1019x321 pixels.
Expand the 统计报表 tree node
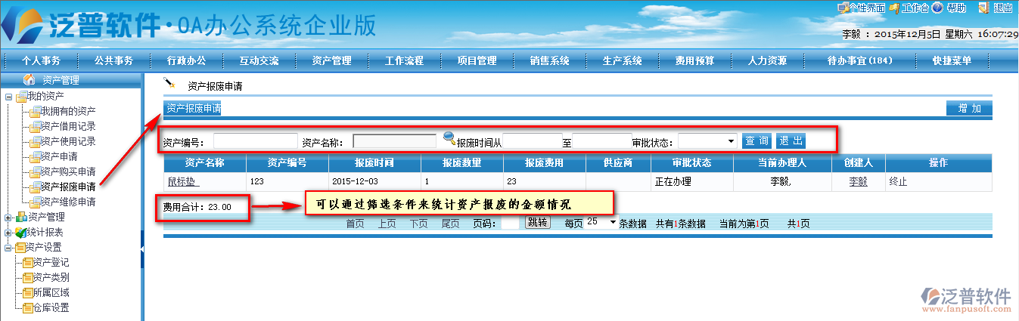[8, 233]
